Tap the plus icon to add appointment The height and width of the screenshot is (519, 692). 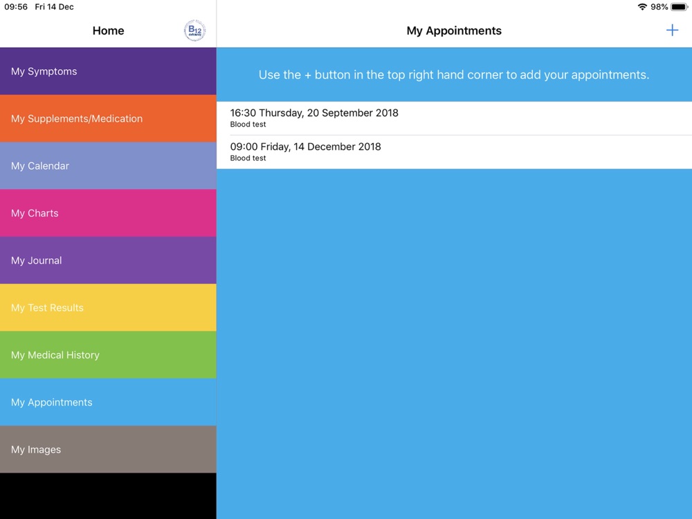[x=672, y=30]
